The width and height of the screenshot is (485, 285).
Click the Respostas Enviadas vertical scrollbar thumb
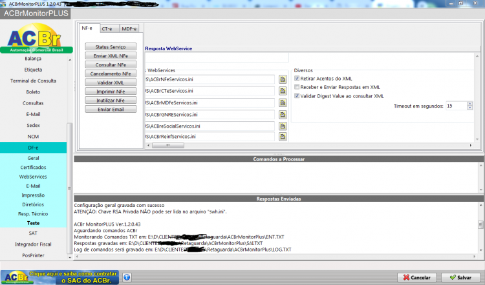[480, 224]
